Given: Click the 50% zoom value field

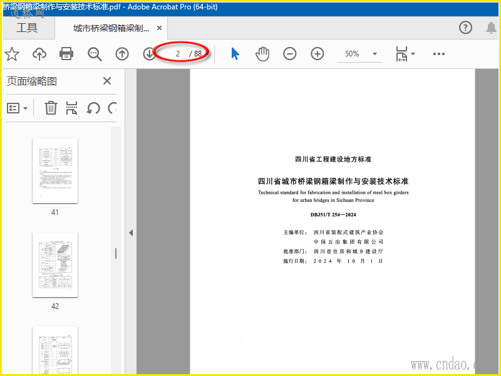Looking at the screenshot, I should click(x=352, y=54).
